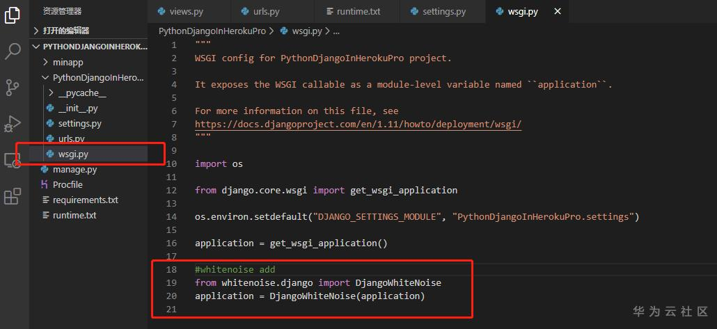This screenshot has height=329, width=717.
Task: Click line number 18 in the gutter
Action: coord(172,269)
